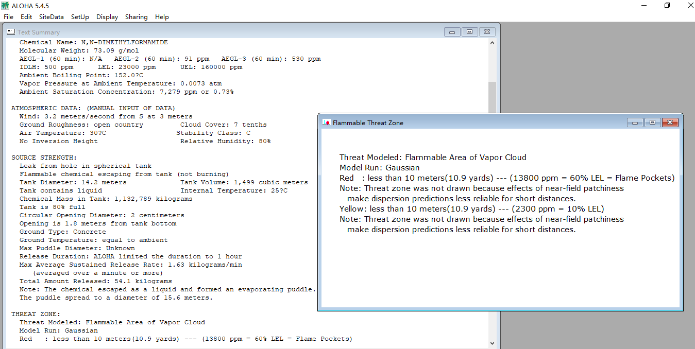This screenshot has width=695, height=349.
Task: Open the Sharing menu
Action: coord(136,17)
